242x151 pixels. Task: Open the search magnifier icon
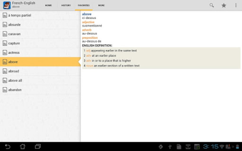click(211, 5)
